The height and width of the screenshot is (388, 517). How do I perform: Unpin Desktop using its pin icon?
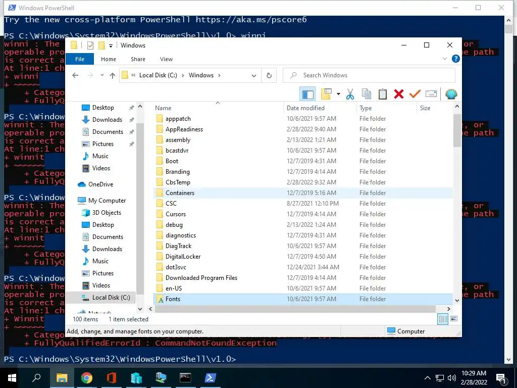pos(131,108)
